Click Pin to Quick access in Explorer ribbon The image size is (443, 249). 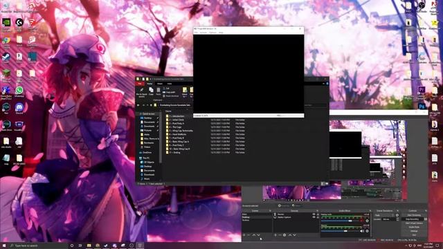click(x=141, y=92)
